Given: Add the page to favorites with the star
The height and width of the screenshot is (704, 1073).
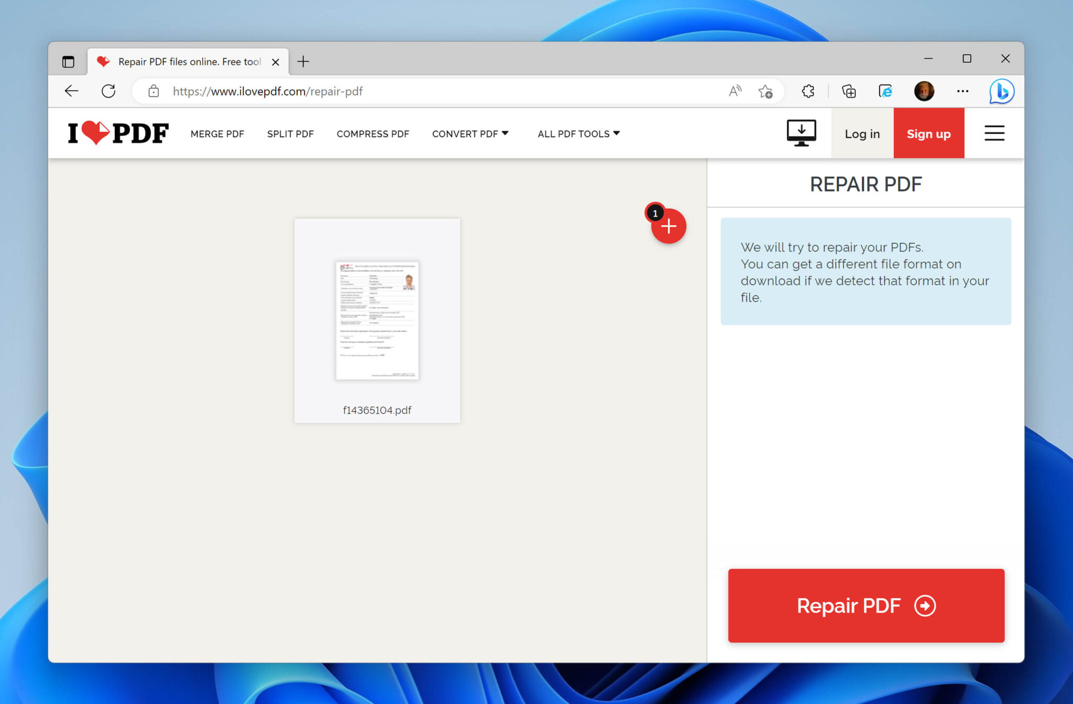Looking at the screenshot, I should [x=765, y=91].
